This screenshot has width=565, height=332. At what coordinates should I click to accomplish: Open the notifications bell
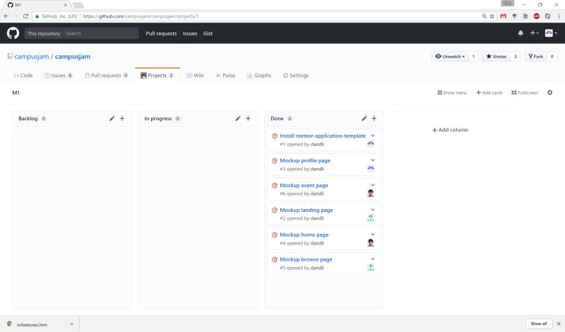pos(521,32)
